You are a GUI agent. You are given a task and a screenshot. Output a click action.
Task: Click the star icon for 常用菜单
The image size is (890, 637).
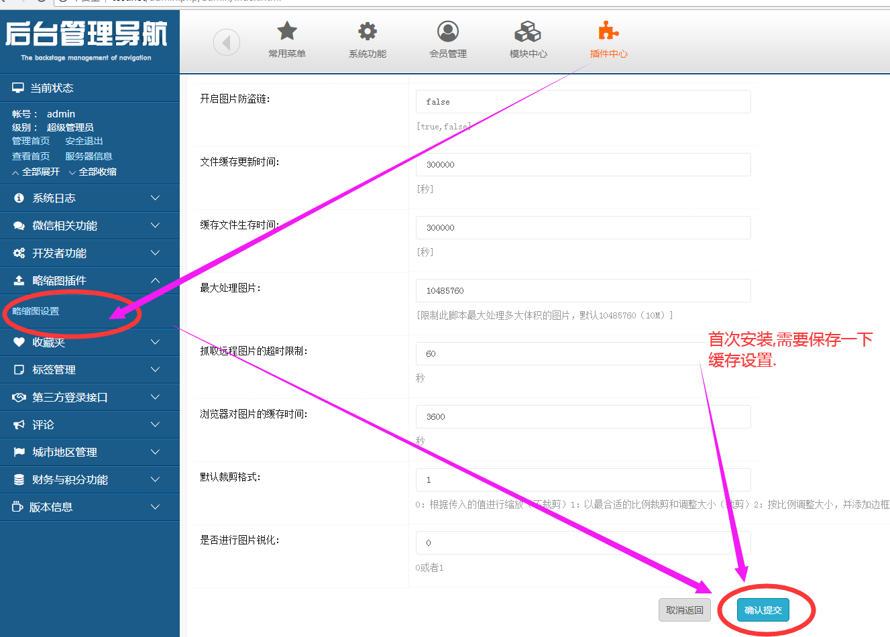point(287,31)
